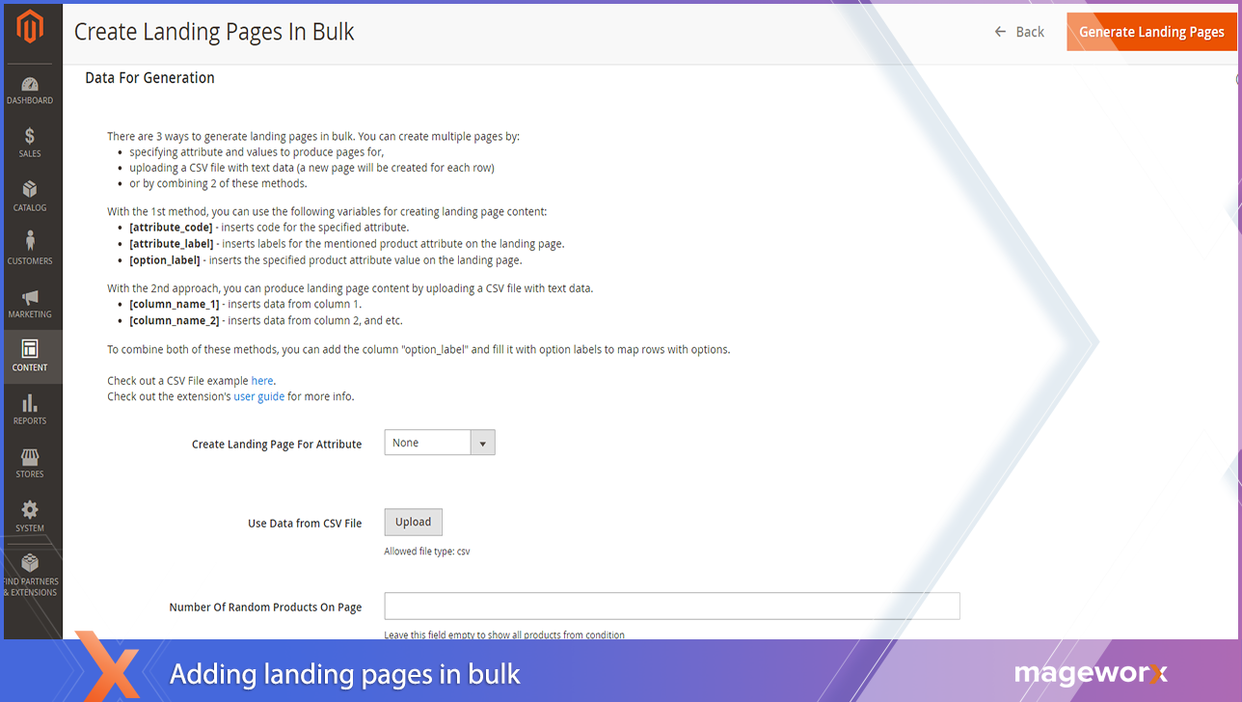Expand the Create Landing Page For Attribute dropdown
1242x702 pixels.
[x=427, y=443]
